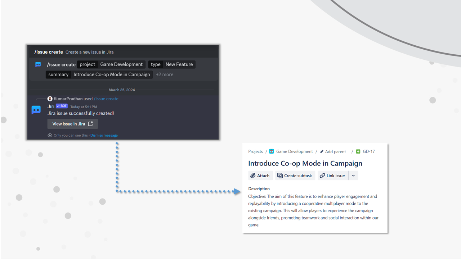Click the March 25, 2024 date divider
Image resolution: width=461 pixels, height=259 pixels.
[122, 90]
